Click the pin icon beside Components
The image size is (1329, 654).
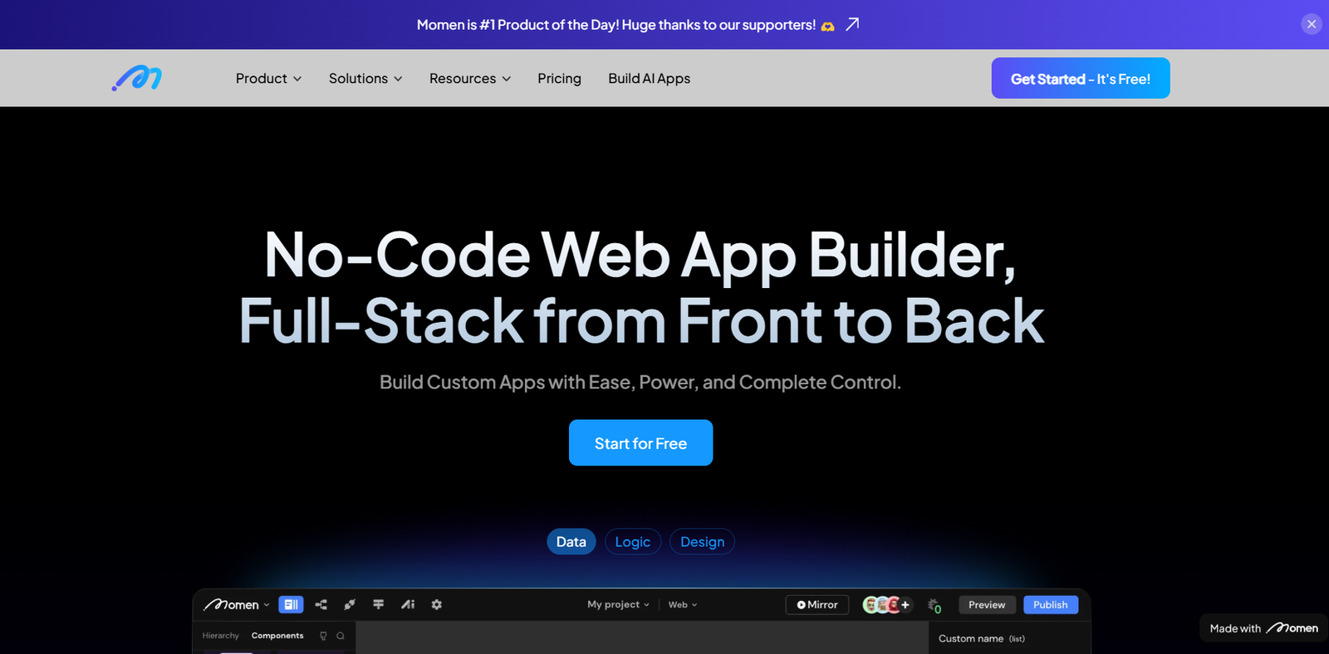point(323,636)
